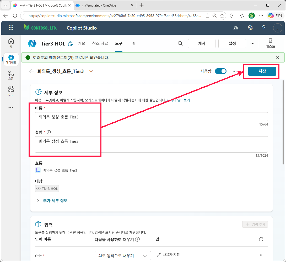Open the tool more options ellipsis near 저장
Image resolution: width=286 pixels, height=262 pixels.
point(235,71)
